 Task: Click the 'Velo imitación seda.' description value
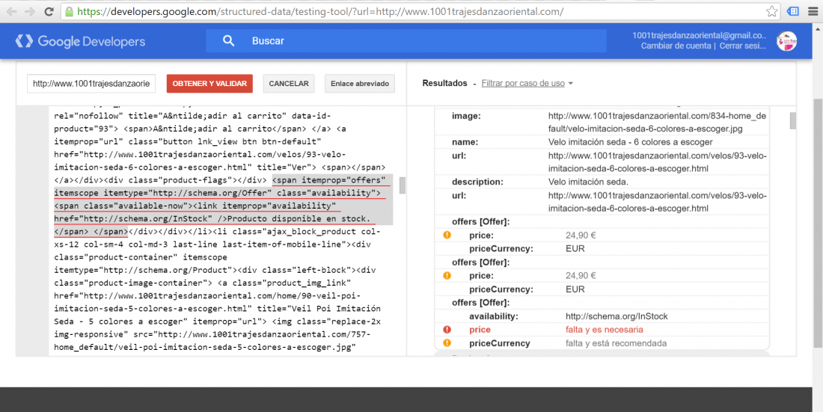coord(588,182)
